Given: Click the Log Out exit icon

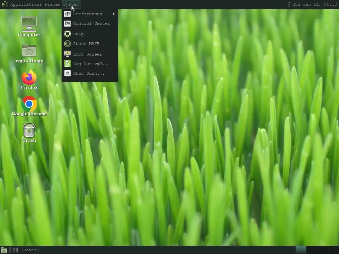Looking at the screenshot, I should pyautogui.click(x=68, y=64).
